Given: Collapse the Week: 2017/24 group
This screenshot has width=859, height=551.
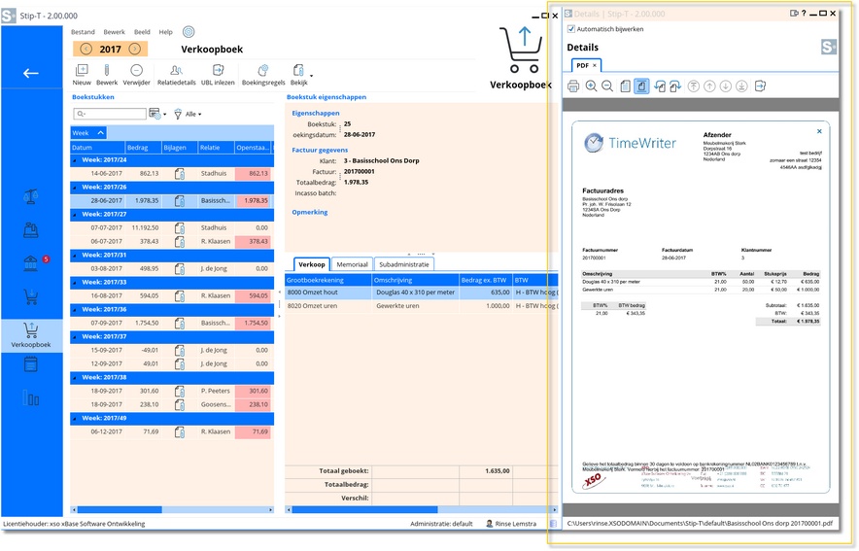Looking at the screenshot, I should 76,160.
